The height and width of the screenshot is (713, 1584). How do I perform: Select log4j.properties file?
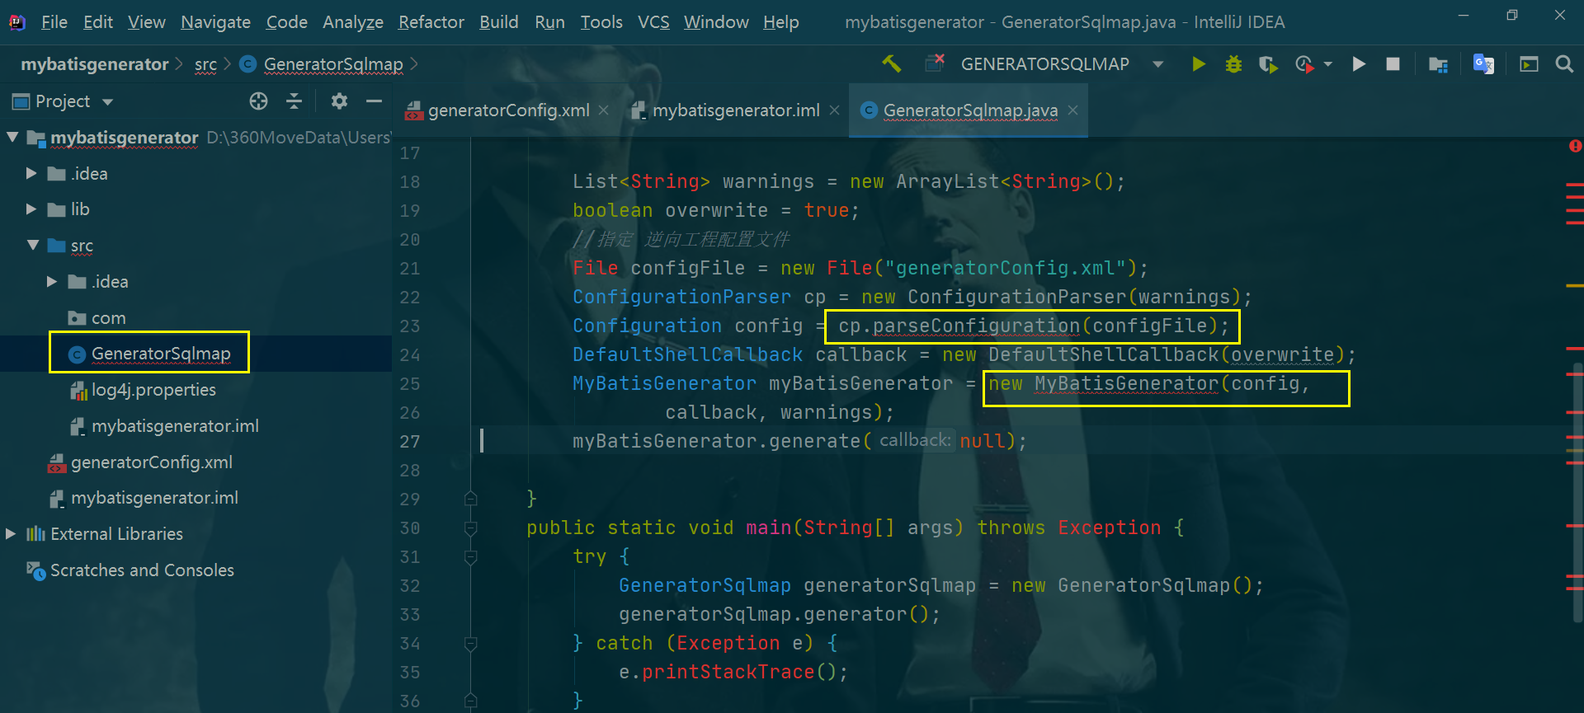(x=153, y=390)
